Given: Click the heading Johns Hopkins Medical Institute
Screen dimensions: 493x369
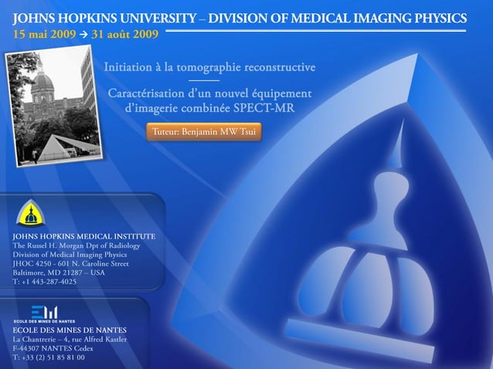Looking at the screenshot, I should click(x=84, y=236).
